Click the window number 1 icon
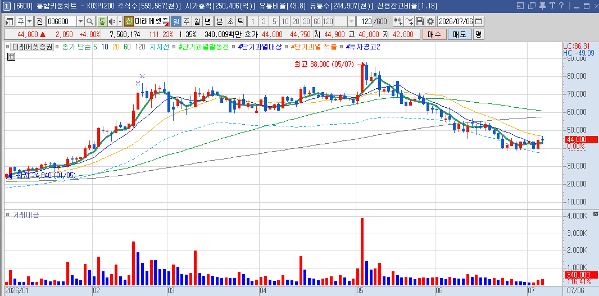The height and width of the screenshot is (296, 599). tap(7, 6)
